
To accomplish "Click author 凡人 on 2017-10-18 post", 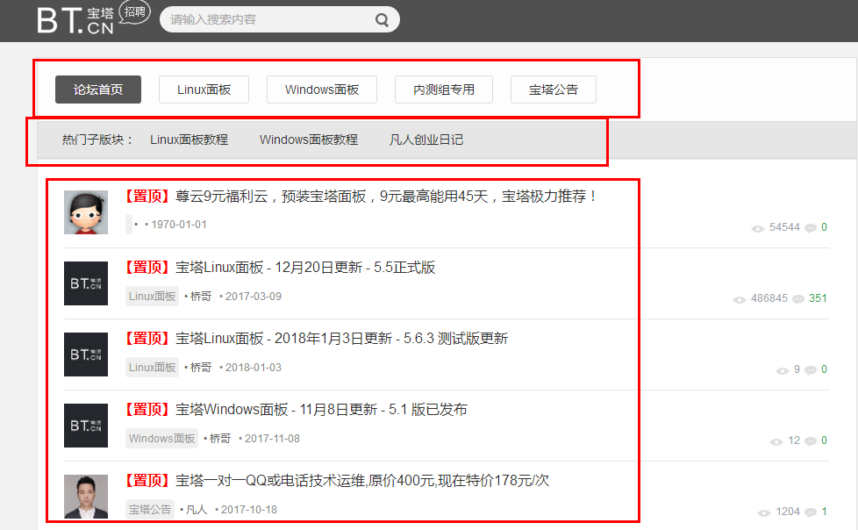I will click(x=196, y=510).
